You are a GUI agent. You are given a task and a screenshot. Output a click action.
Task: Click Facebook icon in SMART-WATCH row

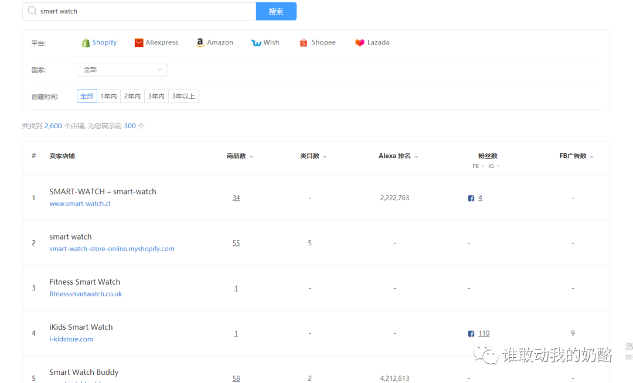coord(471,198)
